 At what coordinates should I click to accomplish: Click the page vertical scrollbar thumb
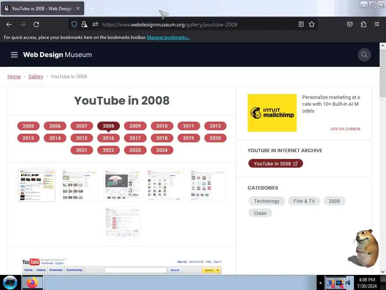tap(383, 73)
